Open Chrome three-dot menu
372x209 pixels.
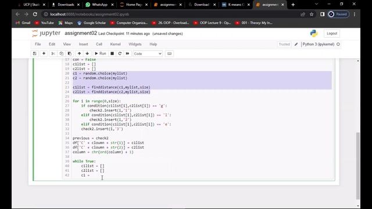click(x=355, y=15)
